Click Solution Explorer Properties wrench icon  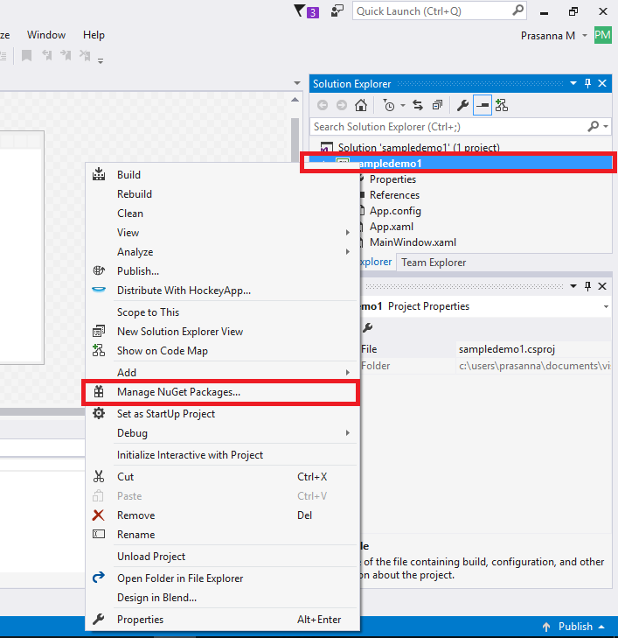coord(462,105)
